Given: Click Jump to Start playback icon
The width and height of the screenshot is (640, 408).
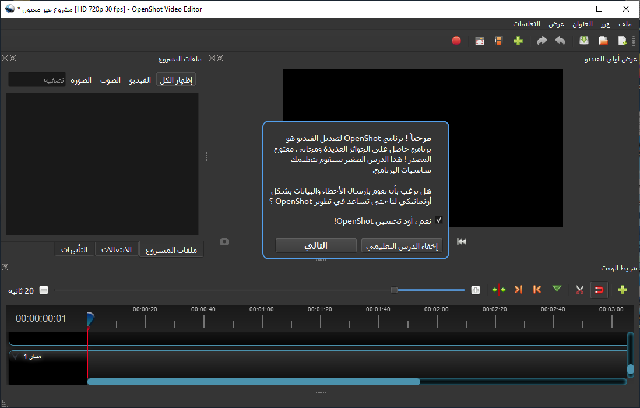Looking at the screenshot, I should (x=462, y=241).
